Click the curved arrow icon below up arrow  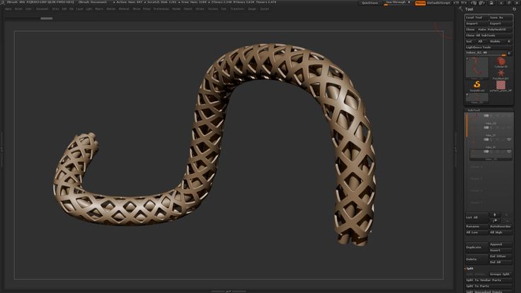tap(494, 221)
